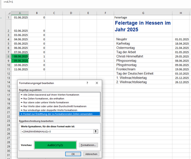Click OK to confirm rule
The height and width of the screenshot is (159, 191).
[x=73, y=154]
